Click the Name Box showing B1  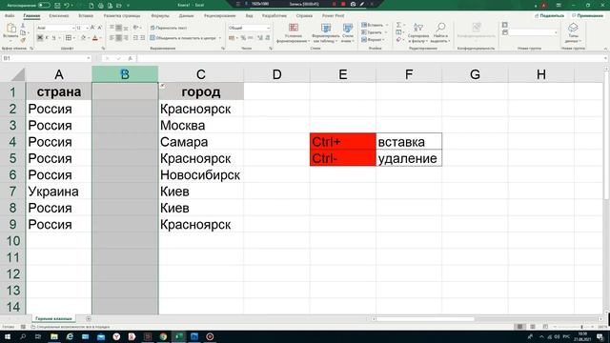(44, 58)
